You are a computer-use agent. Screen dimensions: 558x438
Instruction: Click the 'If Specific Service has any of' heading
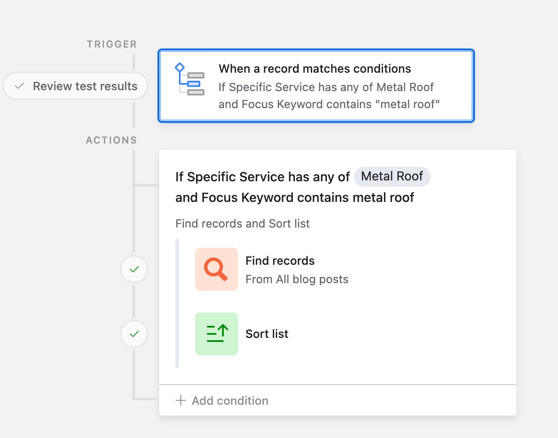(x=262, y=177)
